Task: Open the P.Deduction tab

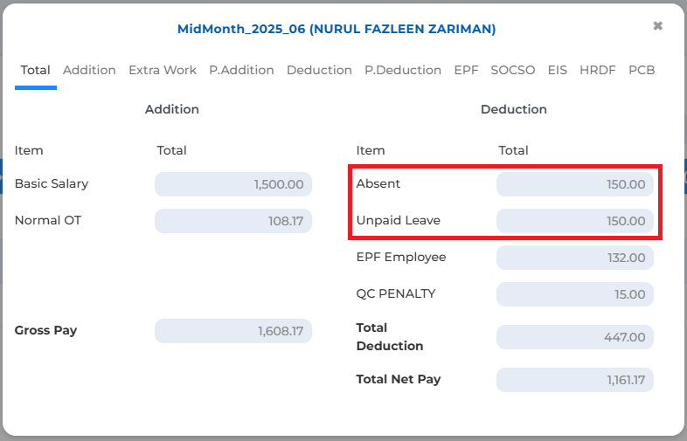Action: 403,70
